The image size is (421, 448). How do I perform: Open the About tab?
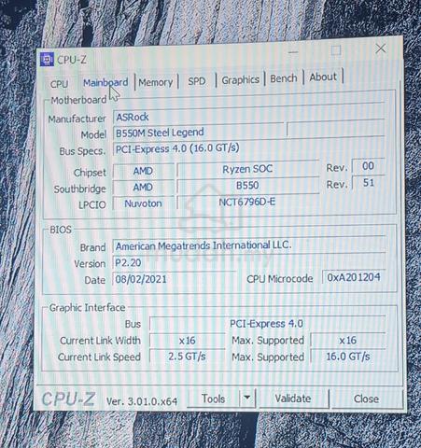point(323,77)
